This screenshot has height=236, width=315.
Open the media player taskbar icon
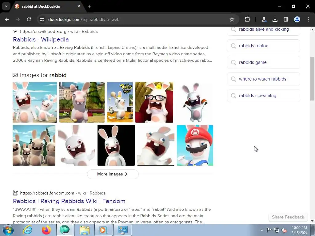[103, 230]
